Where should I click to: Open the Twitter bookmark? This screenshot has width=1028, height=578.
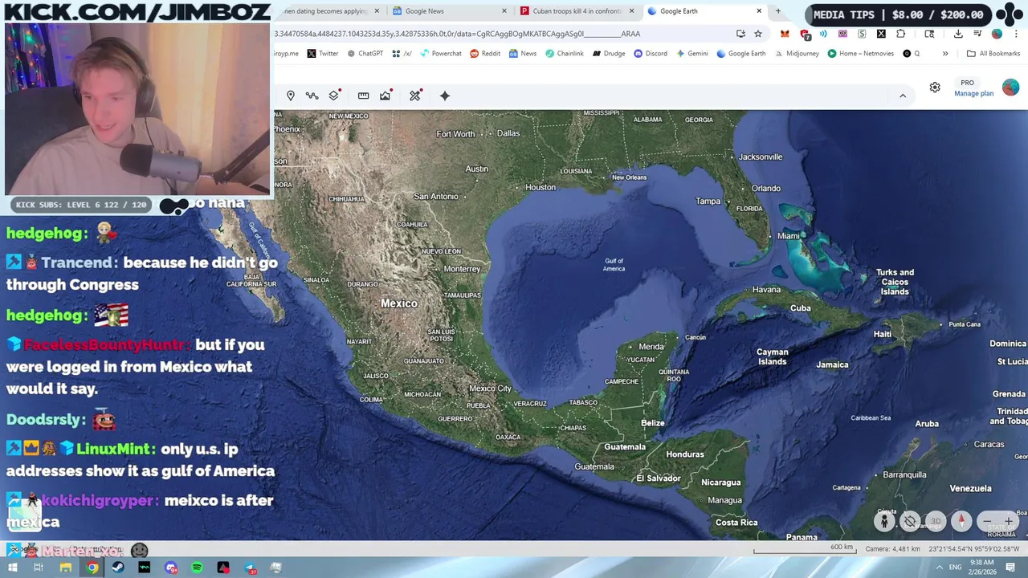pyautogui.click(x=322, y=54)
